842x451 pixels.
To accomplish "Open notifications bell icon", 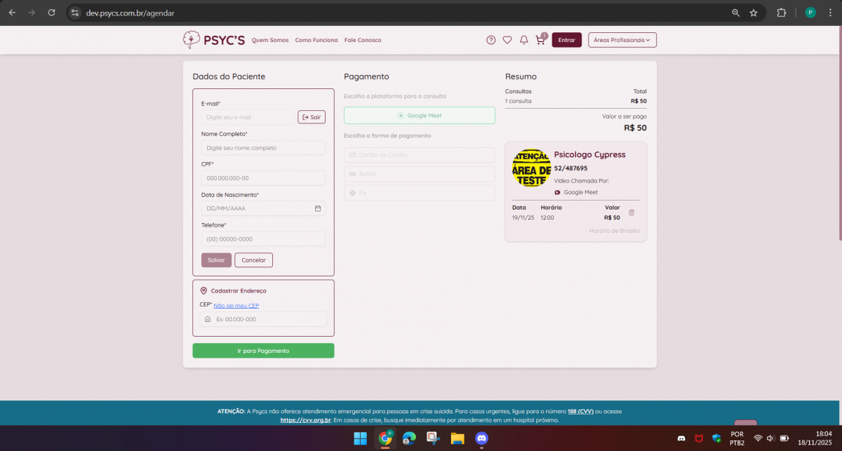I will click(523, 40).
